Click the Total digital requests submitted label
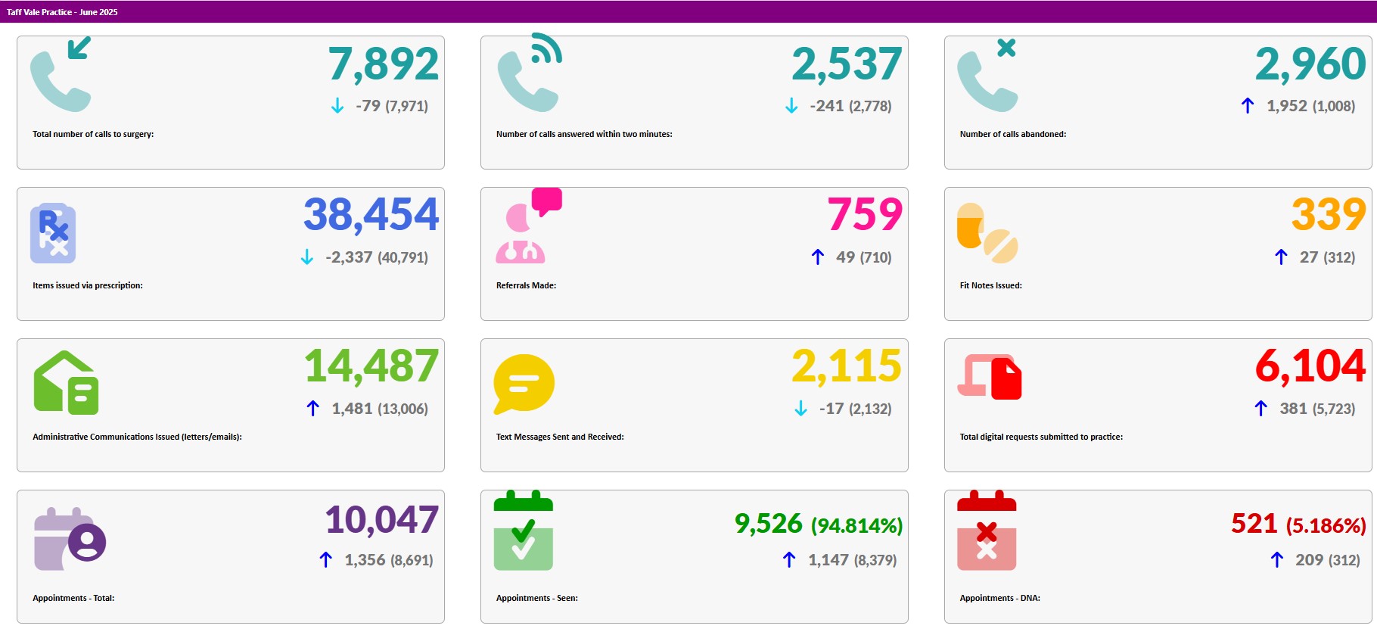 coord(1041,437)
